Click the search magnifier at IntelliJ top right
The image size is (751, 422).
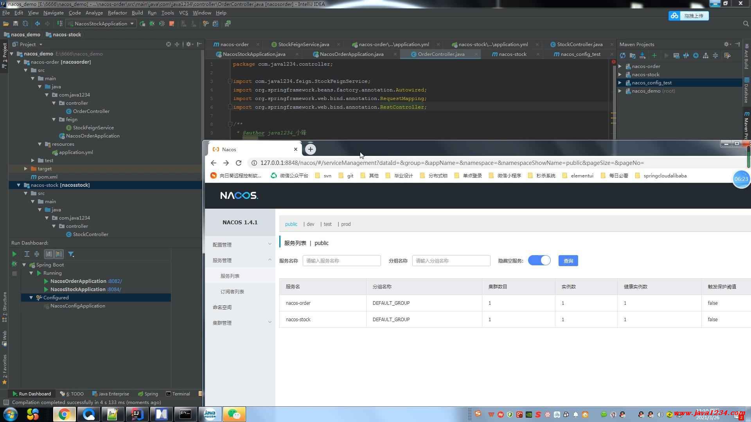tap(746, 24)
